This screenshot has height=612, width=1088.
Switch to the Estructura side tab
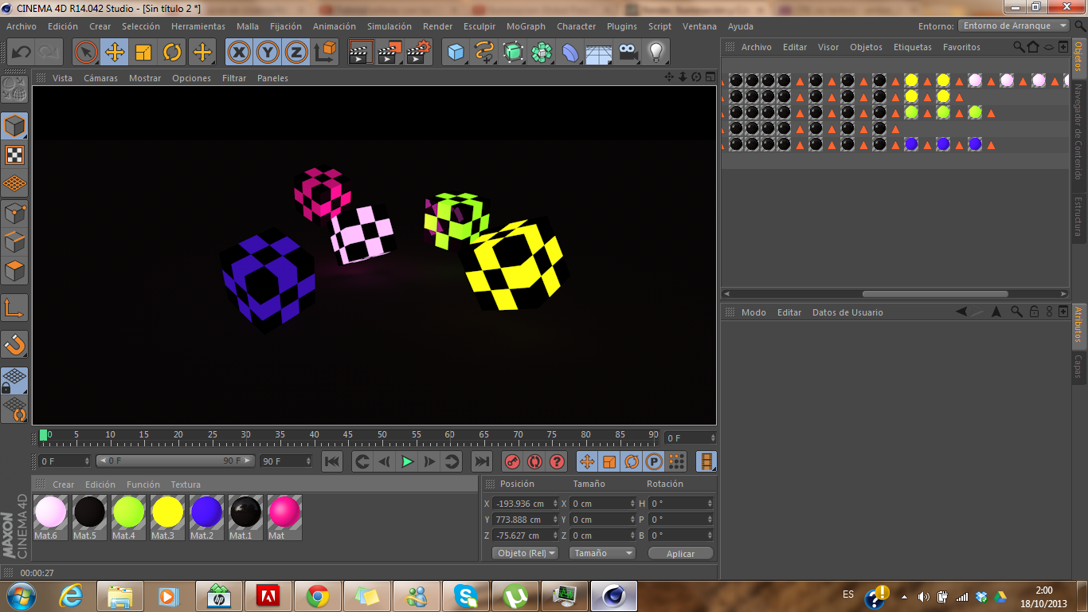pyautogui.click(x=1078, y=216)
